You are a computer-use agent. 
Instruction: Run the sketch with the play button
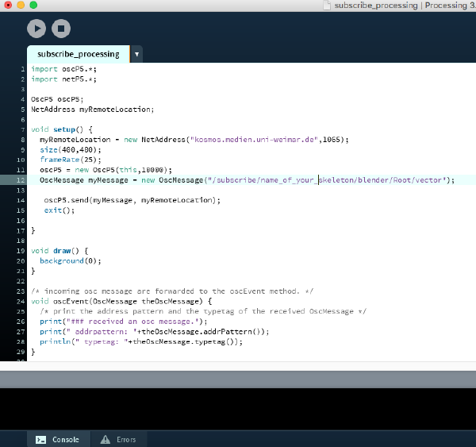[x=36, y=29]
